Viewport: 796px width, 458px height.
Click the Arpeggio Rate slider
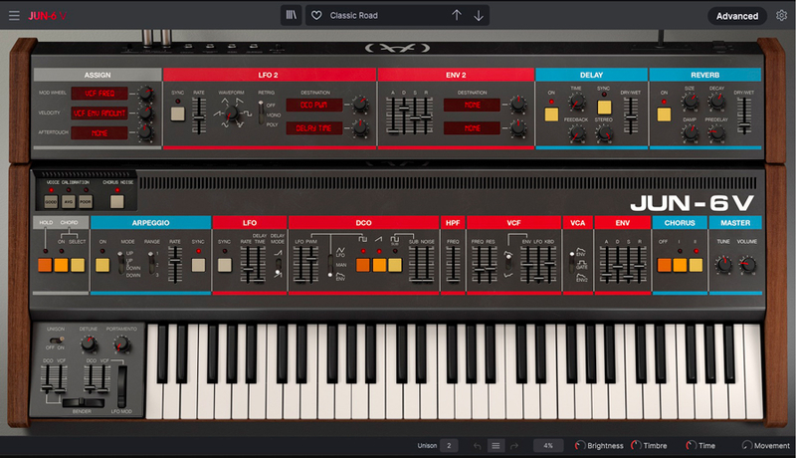(x=175, y=264)
